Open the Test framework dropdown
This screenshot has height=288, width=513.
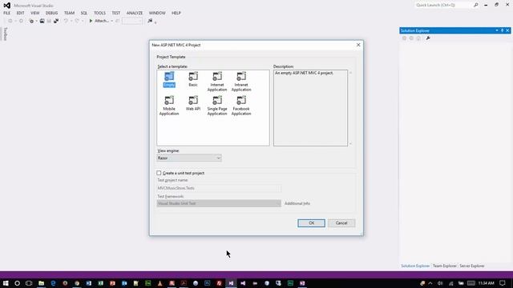click(219, 203)
